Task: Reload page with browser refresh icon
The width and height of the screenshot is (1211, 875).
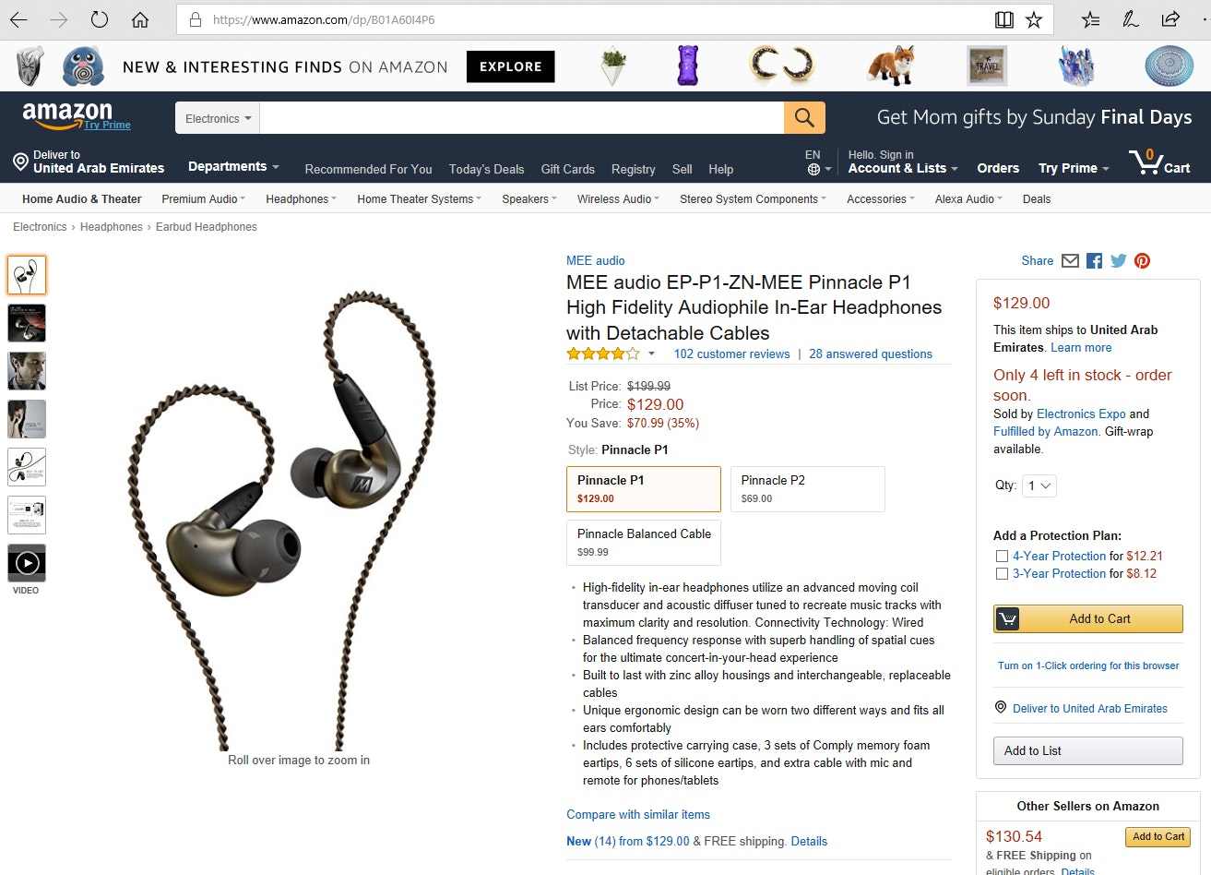Action: pos(100,19)
